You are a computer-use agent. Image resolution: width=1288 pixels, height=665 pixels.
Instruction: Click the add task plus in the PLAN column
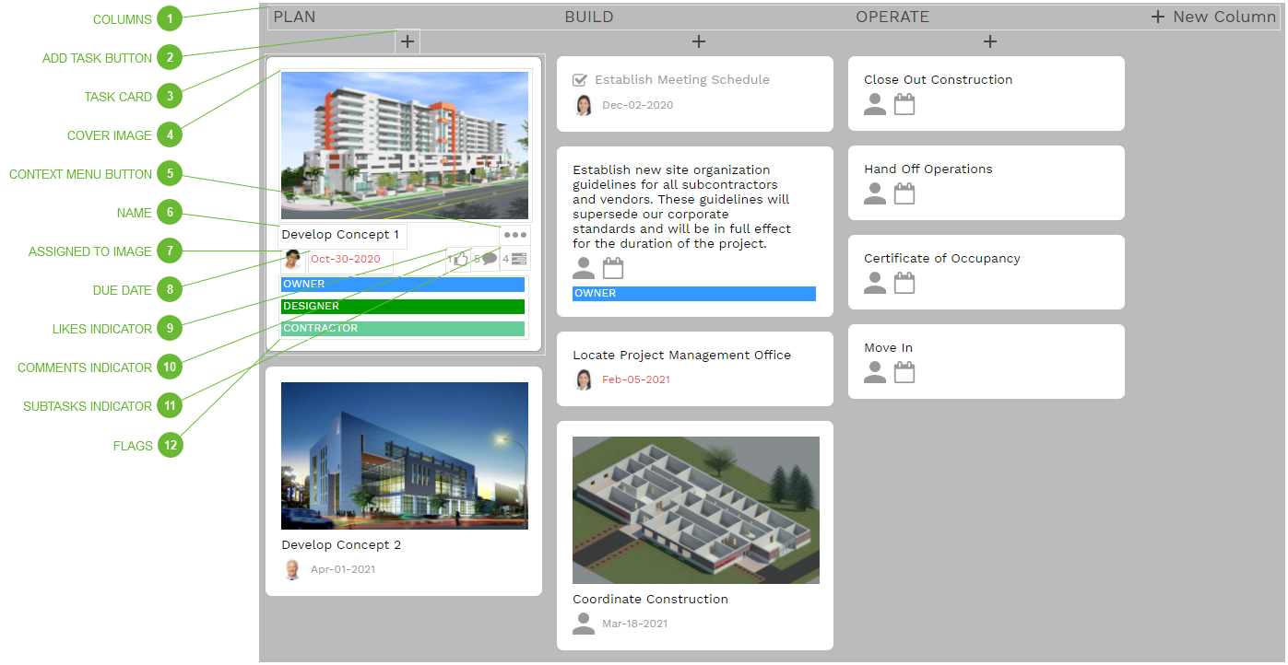tap(407, 41)
